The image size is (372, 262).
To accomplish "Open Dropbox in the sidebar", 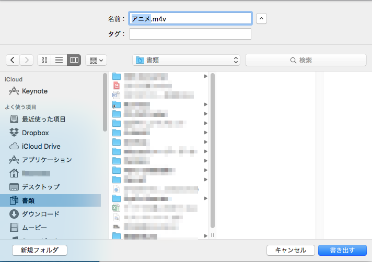I will click(35, 133).
